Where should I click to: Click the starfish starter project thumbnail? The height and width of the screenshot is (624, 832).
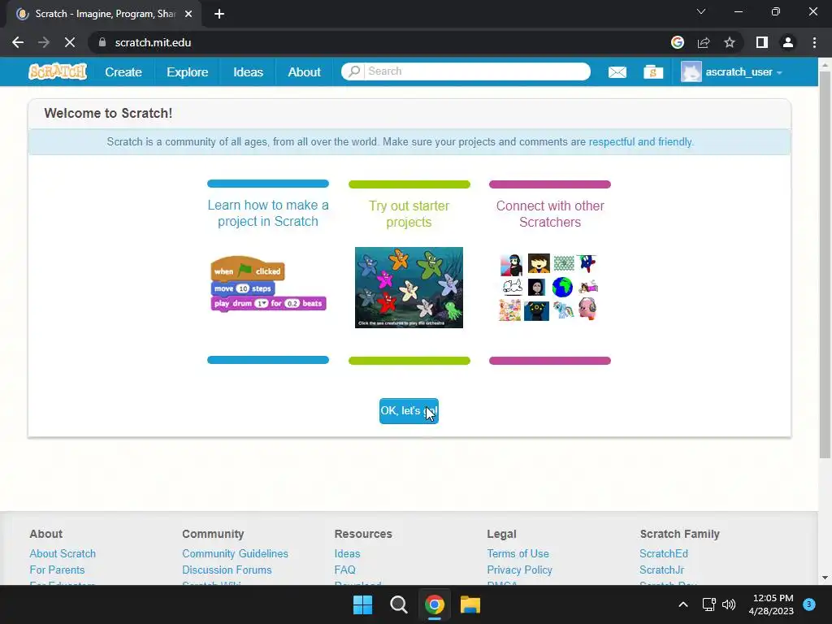click(x=409, y=288)
